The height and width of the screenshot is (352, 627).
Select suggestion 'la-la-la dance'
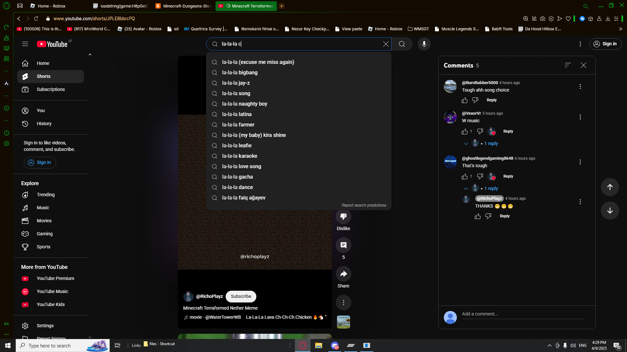click(298, 187)
